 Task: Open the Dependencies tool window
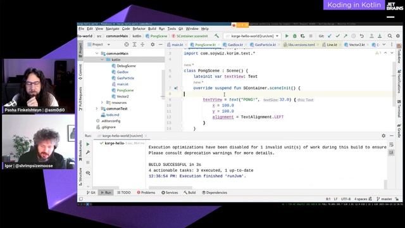[215, 193]
